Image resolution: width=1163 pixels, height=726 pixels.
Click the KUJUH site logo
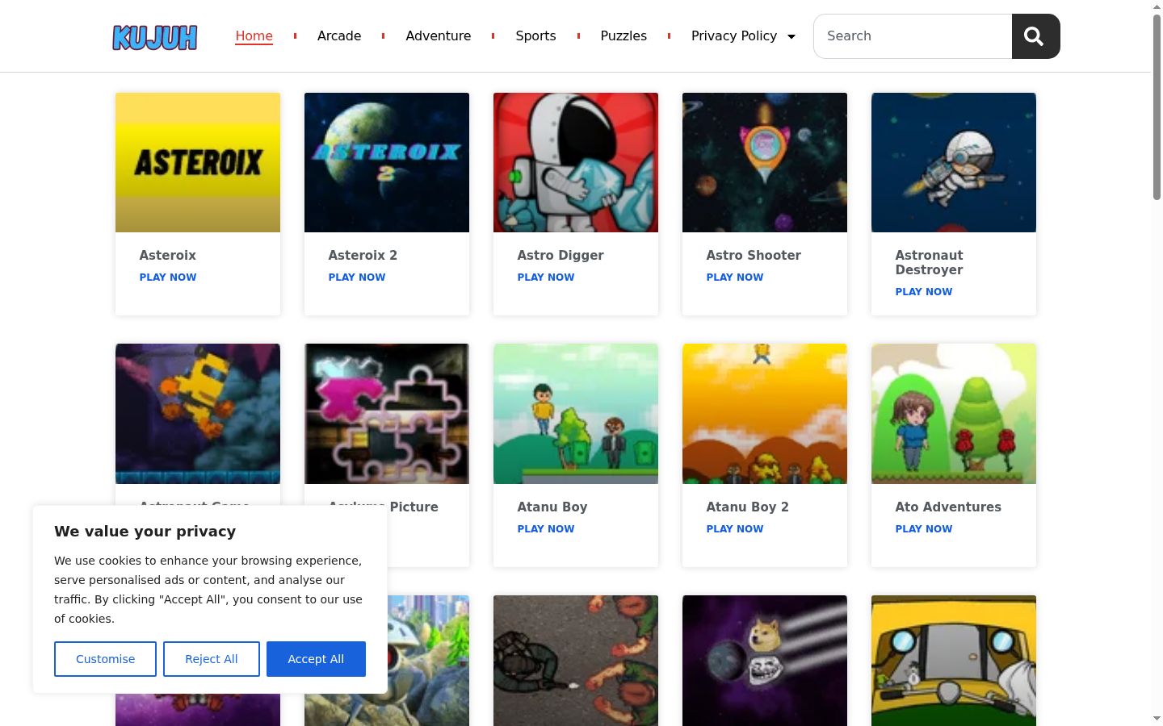click(x=154, y=37)
